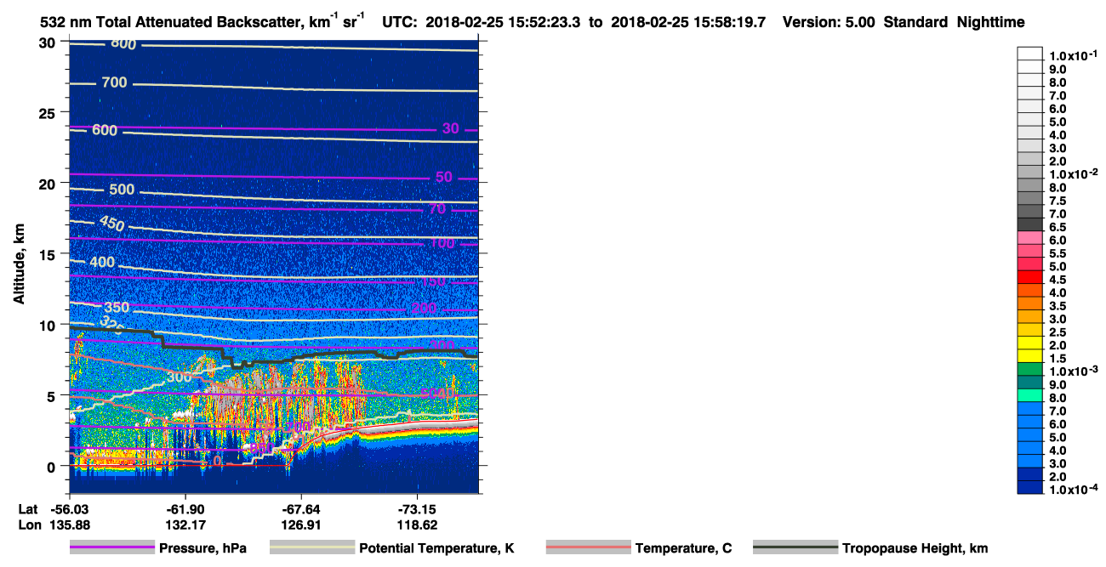
Task: Click the Pressure, hPa legend line
Action: click(111, 548)
